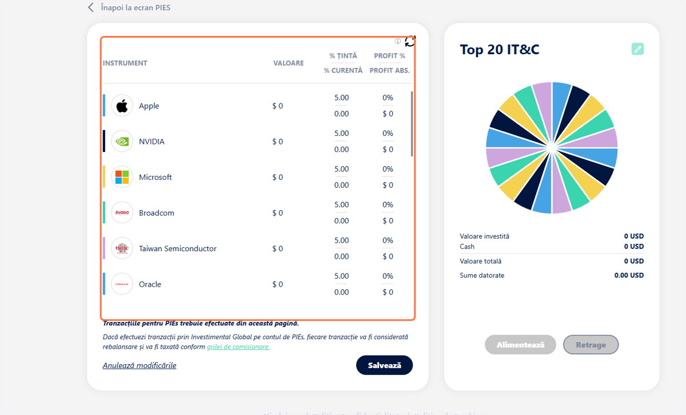Image resolution: width=686 pixels, height=415 pixels.
Task: Click the instrument list scrollbar
Action: coord(412,124)
